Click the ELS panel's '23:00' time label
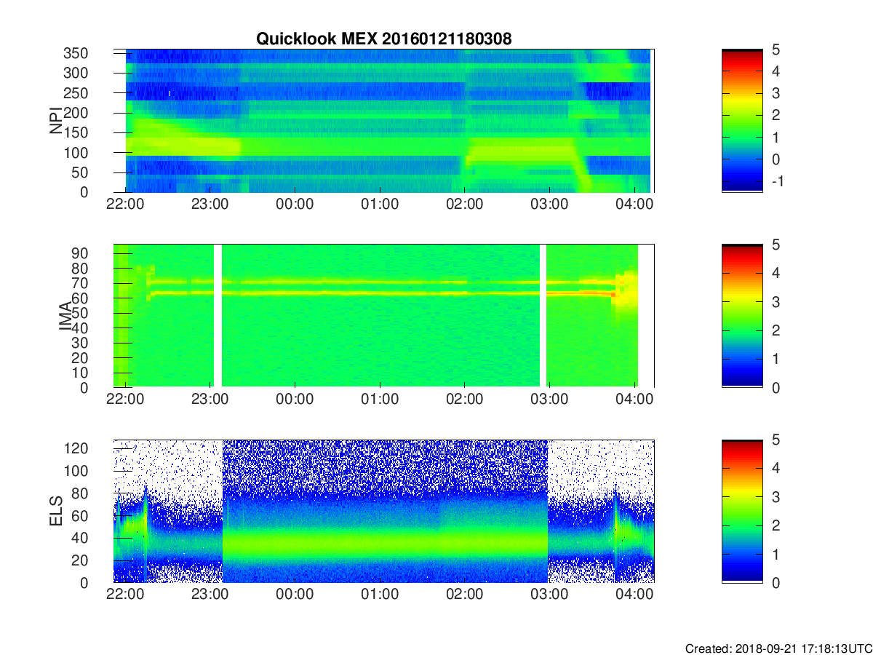Viewport: 873px width, 655px height. click(x=210, y=595)
